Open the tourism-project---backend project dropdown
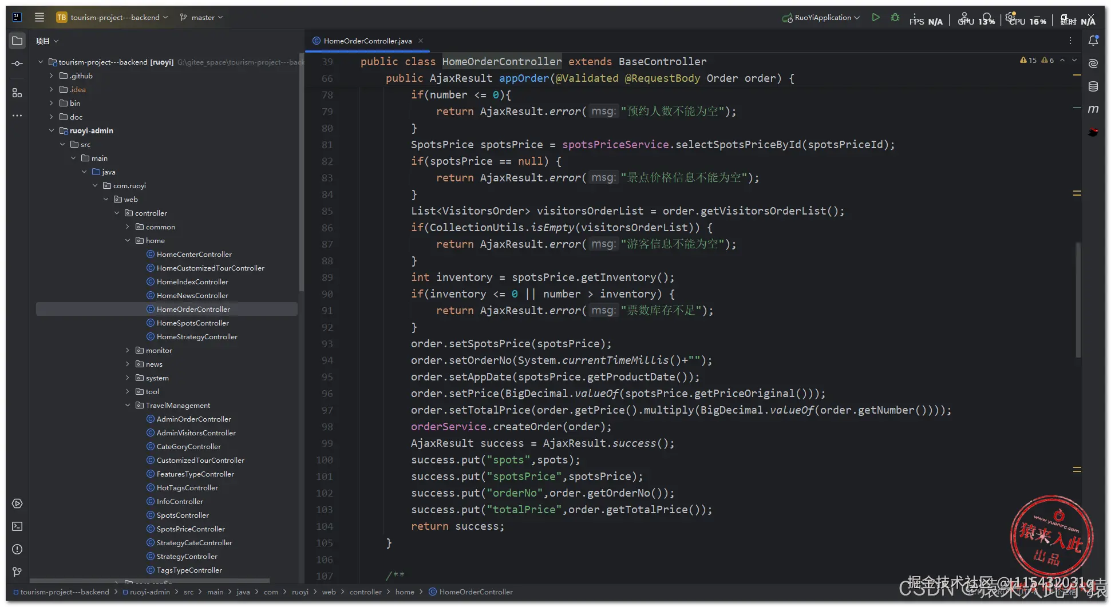The width and height of the screenshot is (1111, 607). 112,17
